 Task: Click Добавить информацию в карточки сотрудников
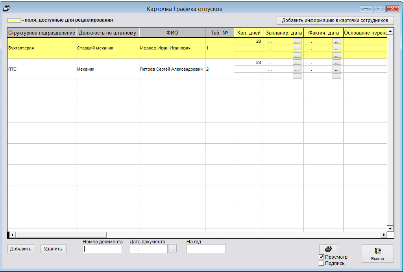[335, 20]
